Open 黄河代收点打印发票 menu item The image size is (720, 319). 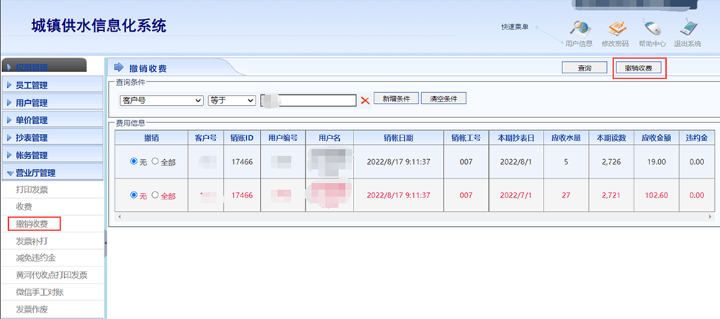[x=51, y=275]
